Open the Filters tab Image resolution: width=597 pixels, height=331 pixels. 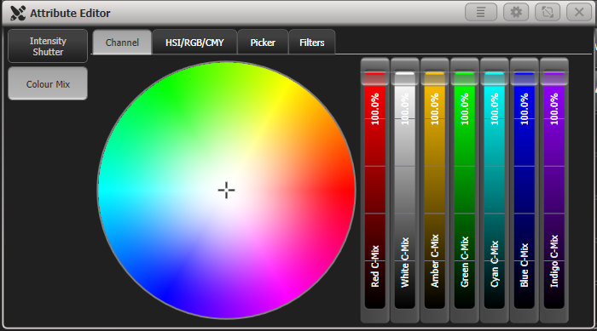click(x=312, y=43)
